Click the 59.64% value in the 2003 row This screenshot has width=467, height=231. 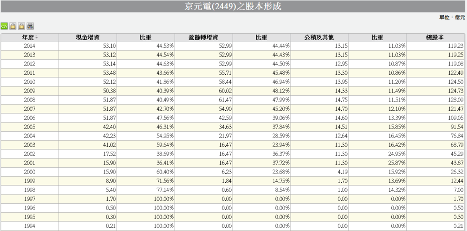click(x=165, y=145)
